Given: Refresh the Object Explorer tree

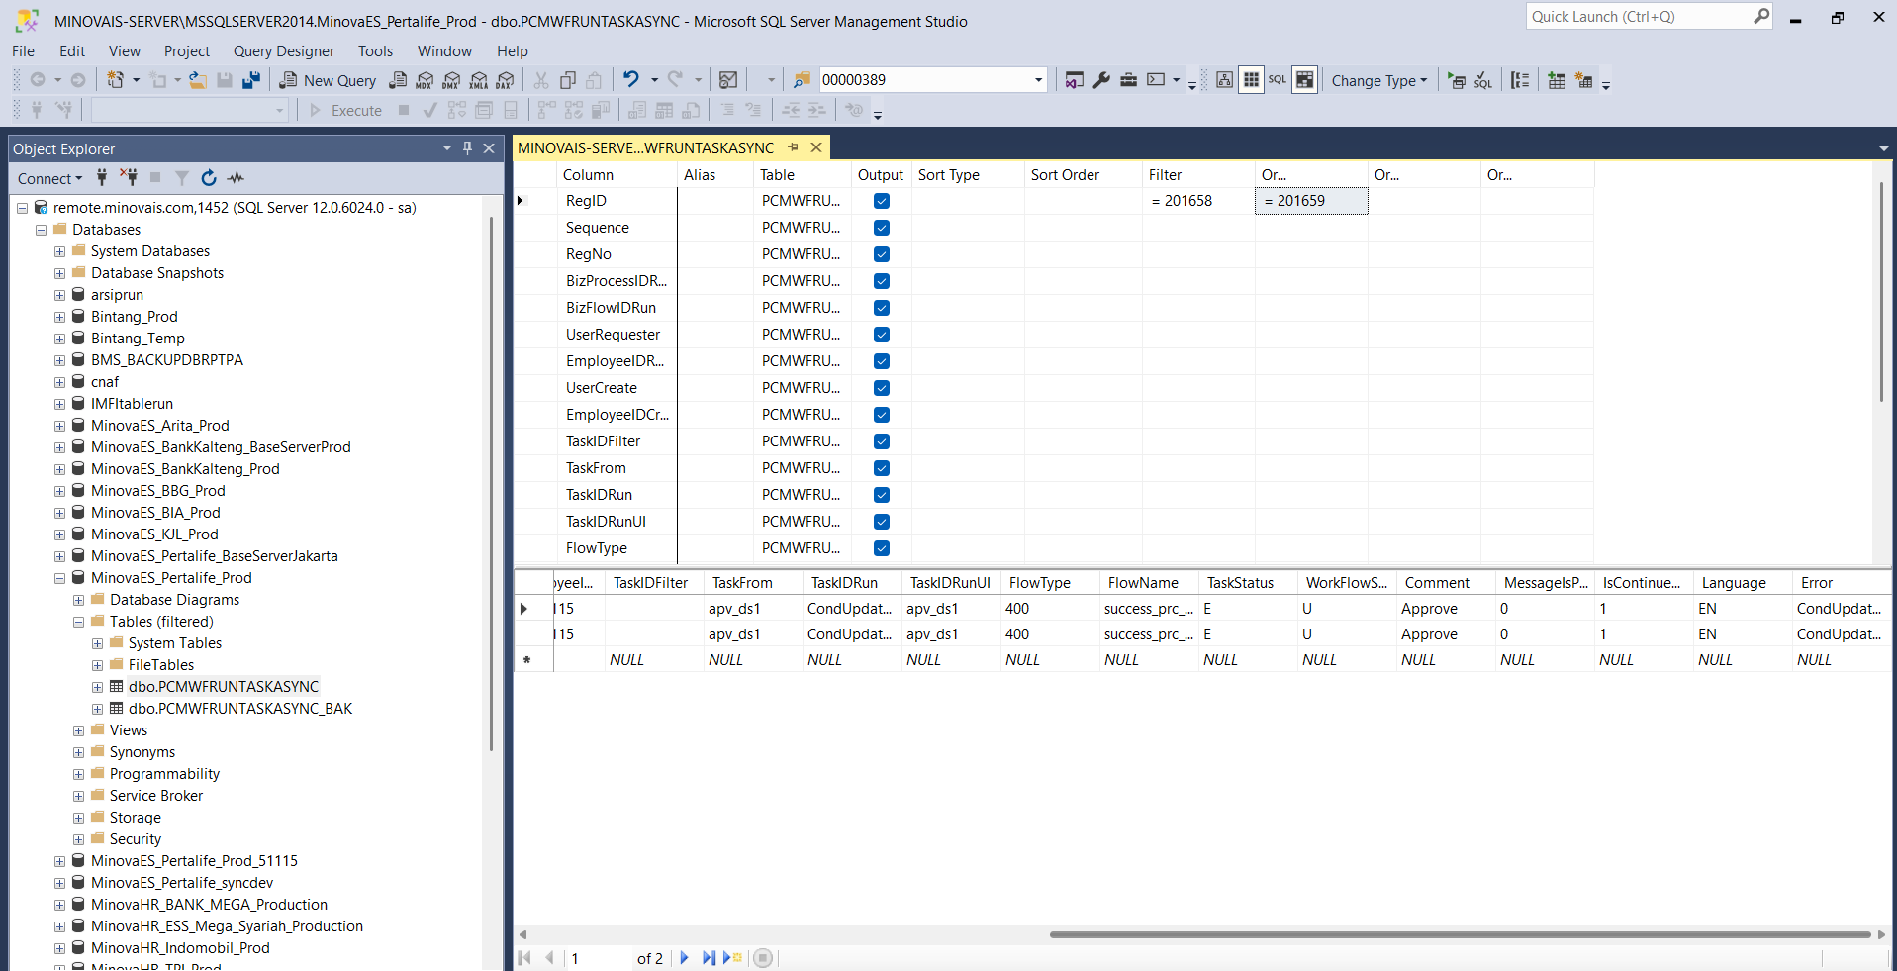Looking at the screenshot, I should pyautogui.click(x=209, y=178).
